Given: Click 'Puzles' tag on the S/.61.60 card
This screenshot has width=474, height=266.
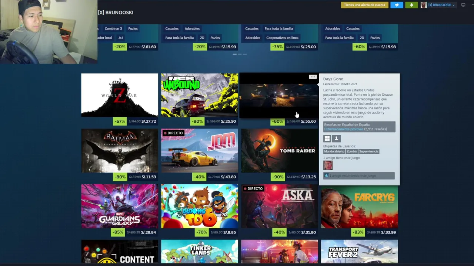Looking at the screenshot, I should pos(133,28).
